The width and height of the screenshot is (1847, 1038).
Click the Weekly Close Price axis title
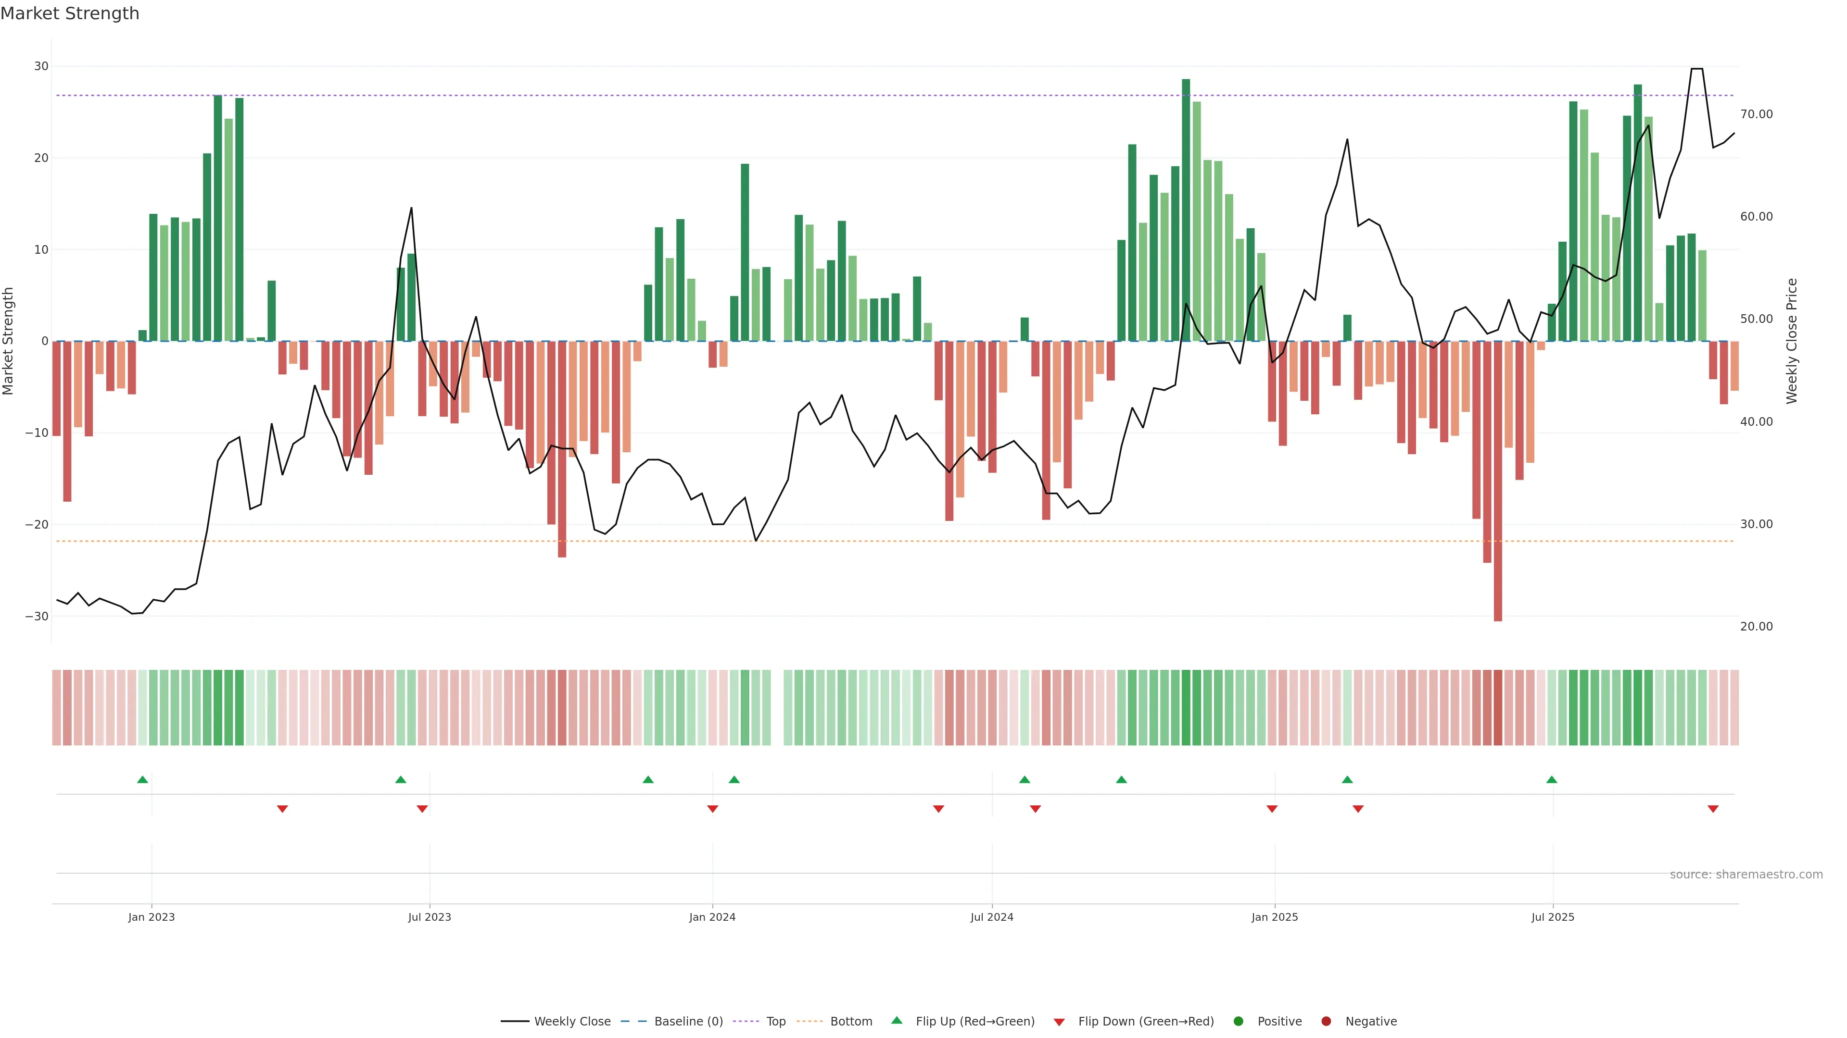[x=1792, y=341]
